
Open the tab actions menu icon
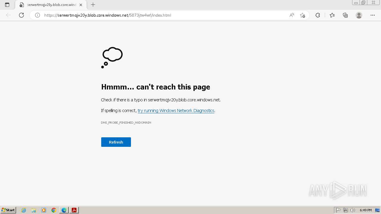[7, 5]
